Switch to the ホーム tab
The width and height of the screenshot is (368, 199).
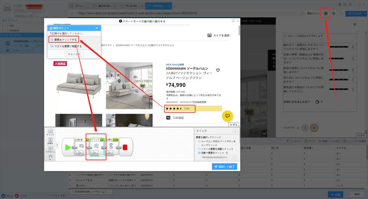click(x=78, y=6)
